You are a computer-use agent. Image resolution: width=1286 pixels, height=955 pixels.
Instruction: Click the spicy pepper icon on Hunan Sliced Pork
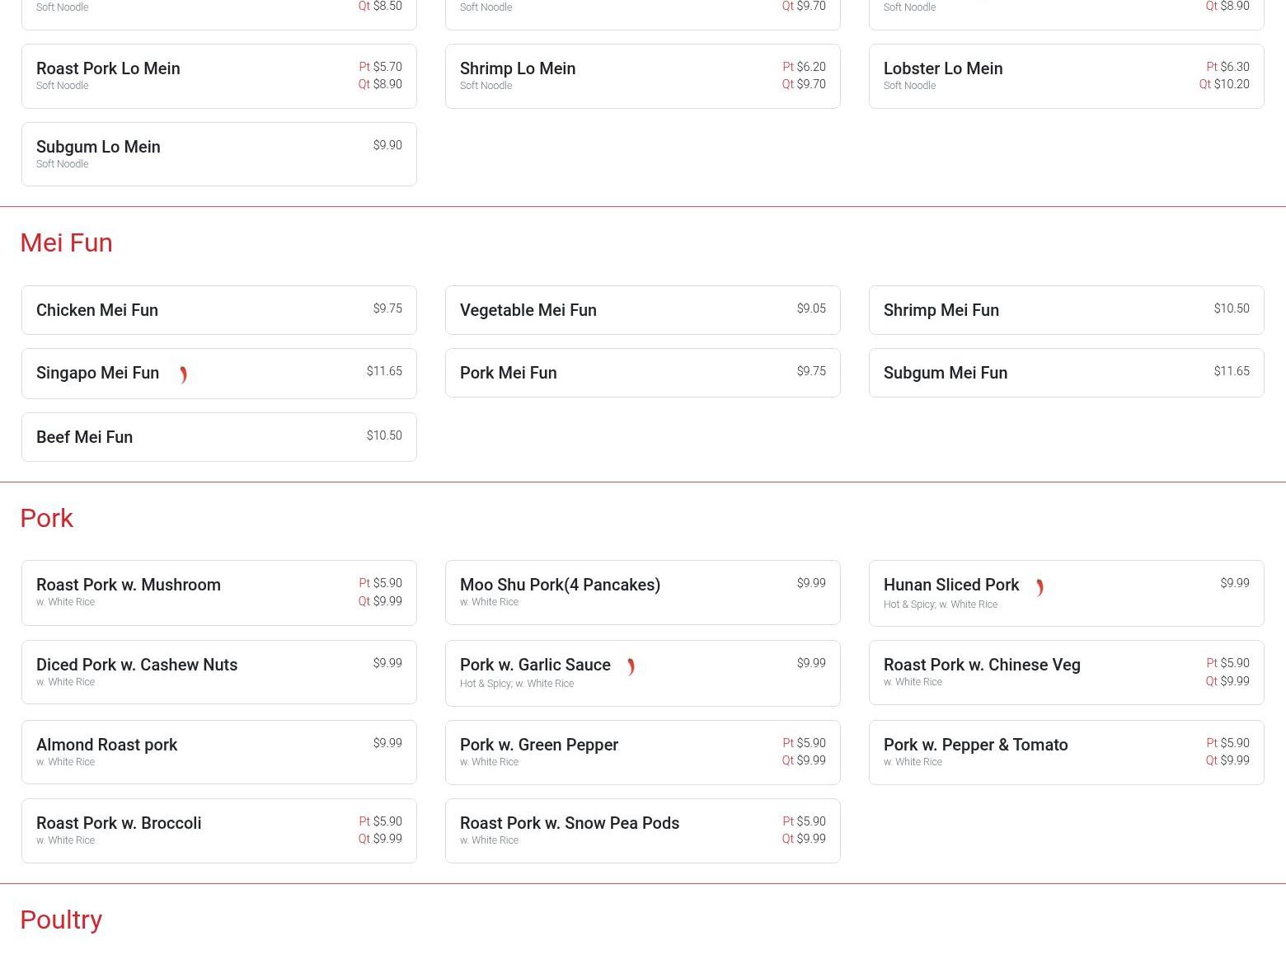click(1040, 587)
